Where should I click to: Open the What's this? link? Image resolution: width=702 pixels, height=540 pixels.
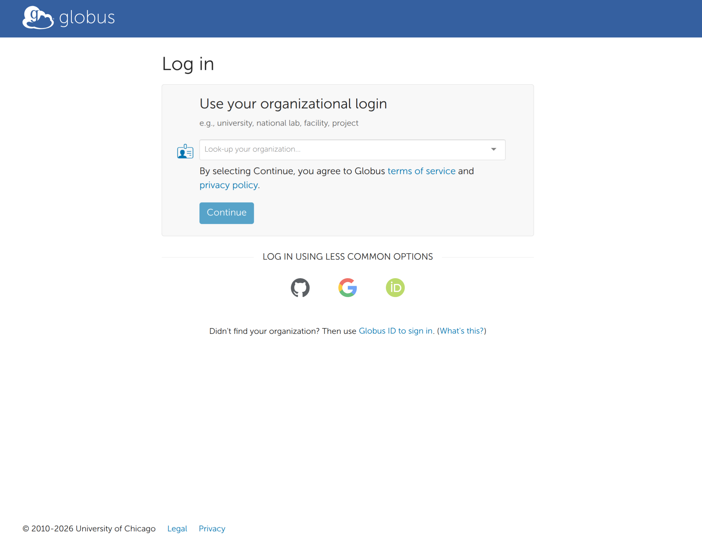pyautogui.click(x=462, y=331)
